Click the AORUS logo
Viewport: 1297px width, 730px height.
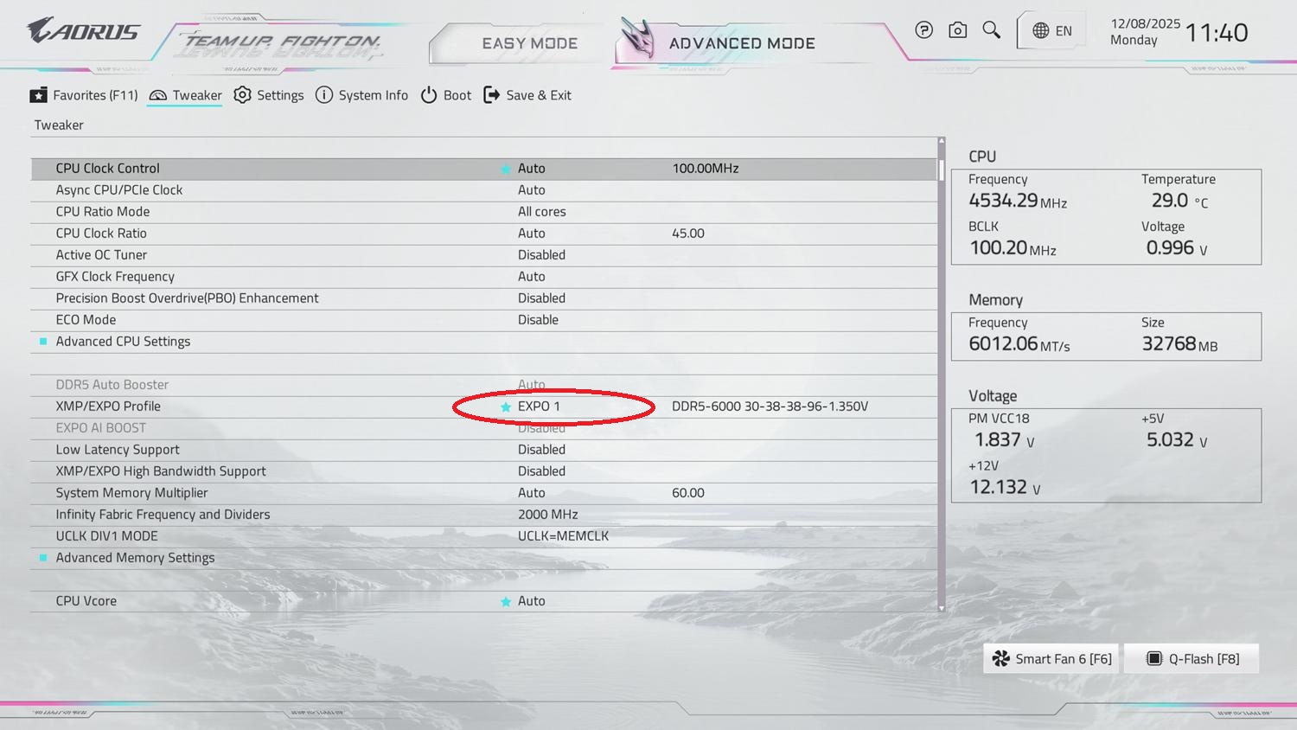83,31
